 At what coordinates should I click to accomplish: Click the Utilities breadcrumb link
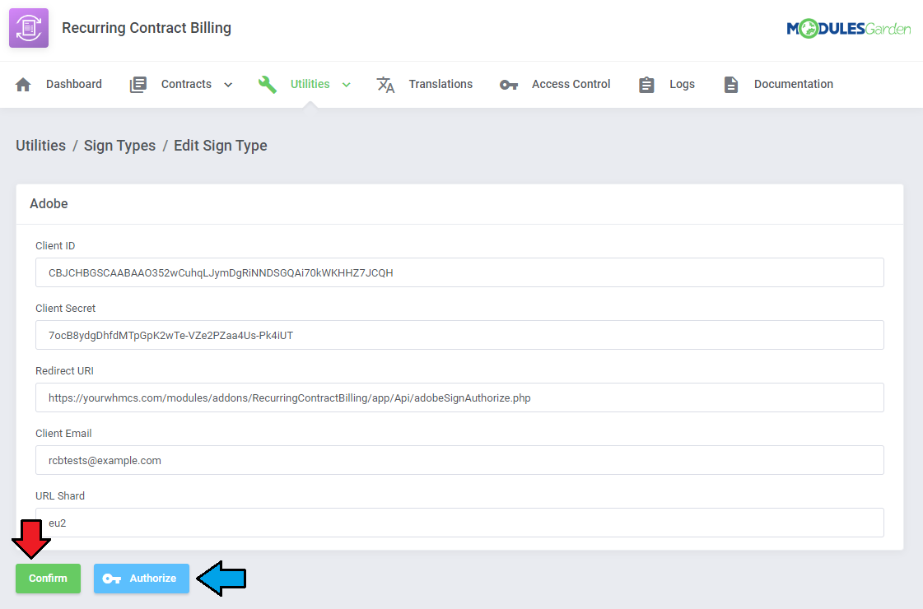click(40, 146)
